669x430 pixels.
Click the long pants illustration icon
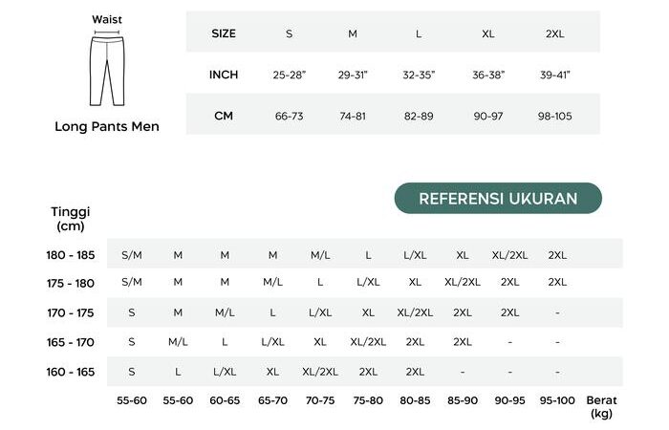click(106, 69)
